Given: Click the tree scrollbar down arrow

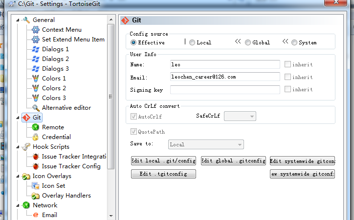Looking at the screenshot, I should point(111,216).
